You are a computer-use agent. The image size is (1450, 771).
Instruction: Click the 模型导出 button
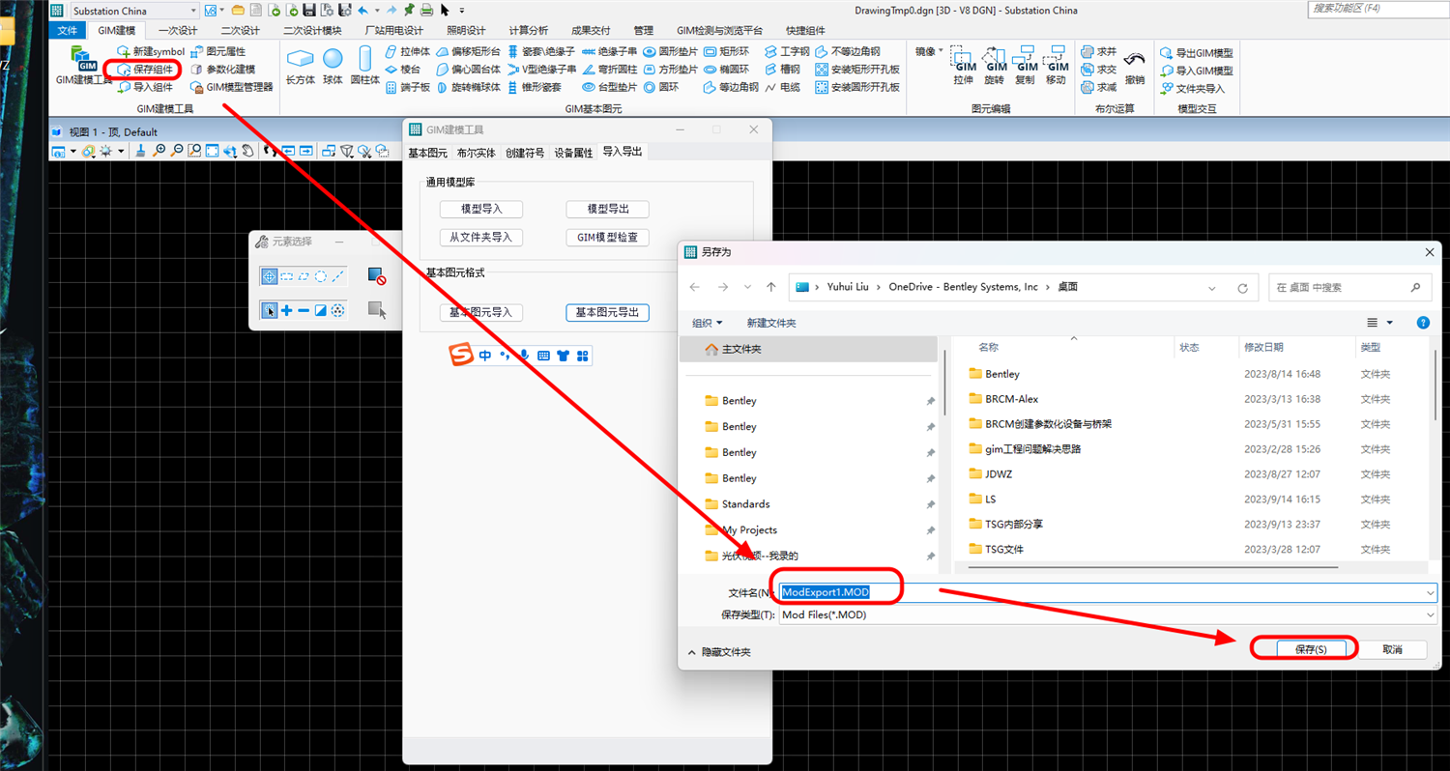(607, 210)
